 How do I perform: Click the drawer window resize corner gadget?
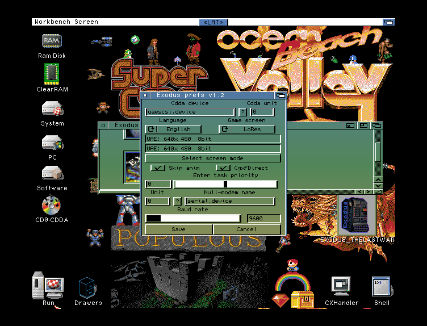click(378, 192)
